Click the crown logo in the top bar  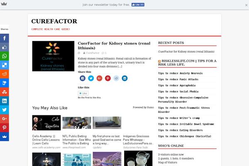[x=4, y=4]
